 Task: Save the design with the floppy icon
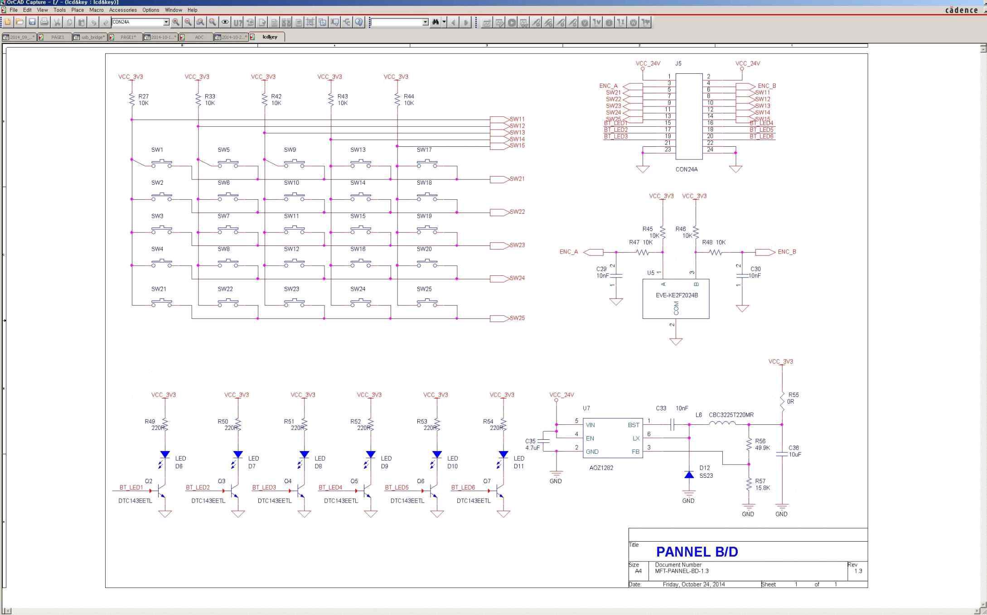pyautogui.click(x=32, y=22)
